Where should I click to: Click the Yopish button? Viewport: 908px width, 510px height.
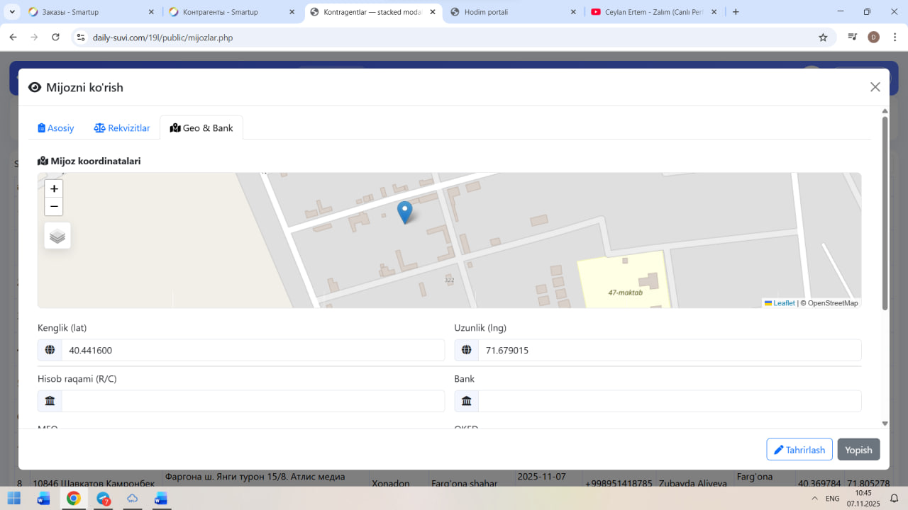858,450
